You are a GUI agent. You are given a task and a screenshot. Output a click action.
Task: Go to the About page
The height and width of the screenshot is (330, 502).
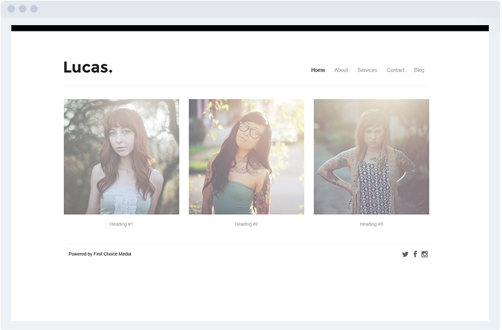(x=341, y=70)
